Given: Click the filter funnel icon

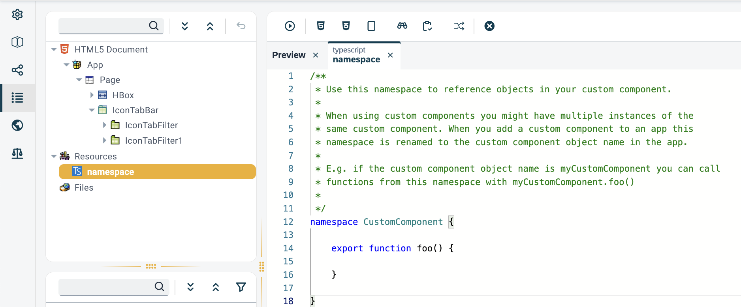Looking at the screenshot, I should (241, 287).
